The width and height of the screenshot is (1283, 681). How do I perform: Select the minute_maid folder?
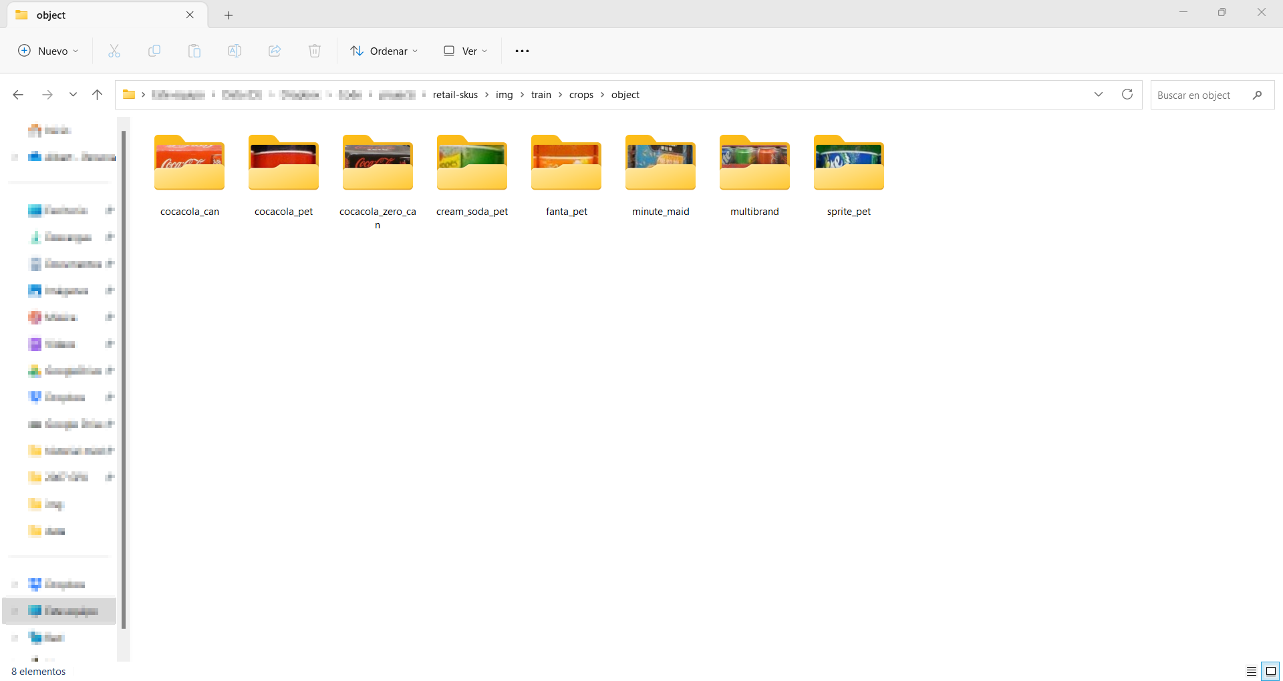[x=661, y=176]
